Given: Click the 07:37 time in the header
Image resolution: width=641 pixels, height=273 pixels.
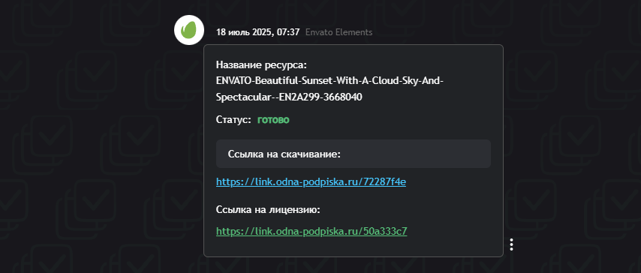Looking at the screenshot, I should (x=287, y=32).
